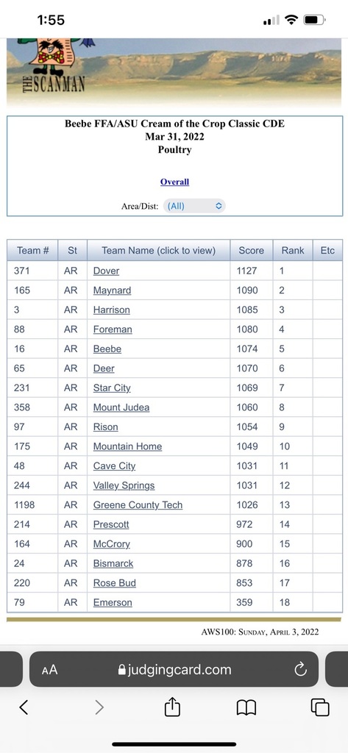
Task: View the Maynard team details
Action: click(112, 290)
